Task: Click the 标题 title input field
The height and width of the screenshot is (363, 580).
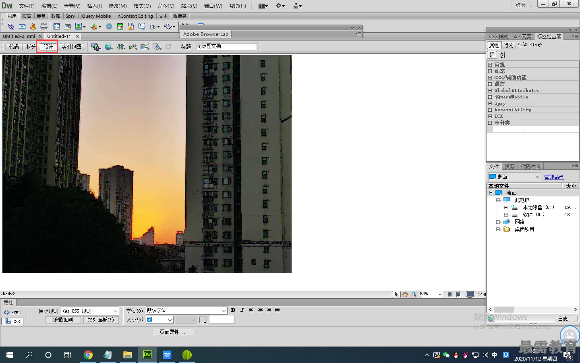Action: 226,46
